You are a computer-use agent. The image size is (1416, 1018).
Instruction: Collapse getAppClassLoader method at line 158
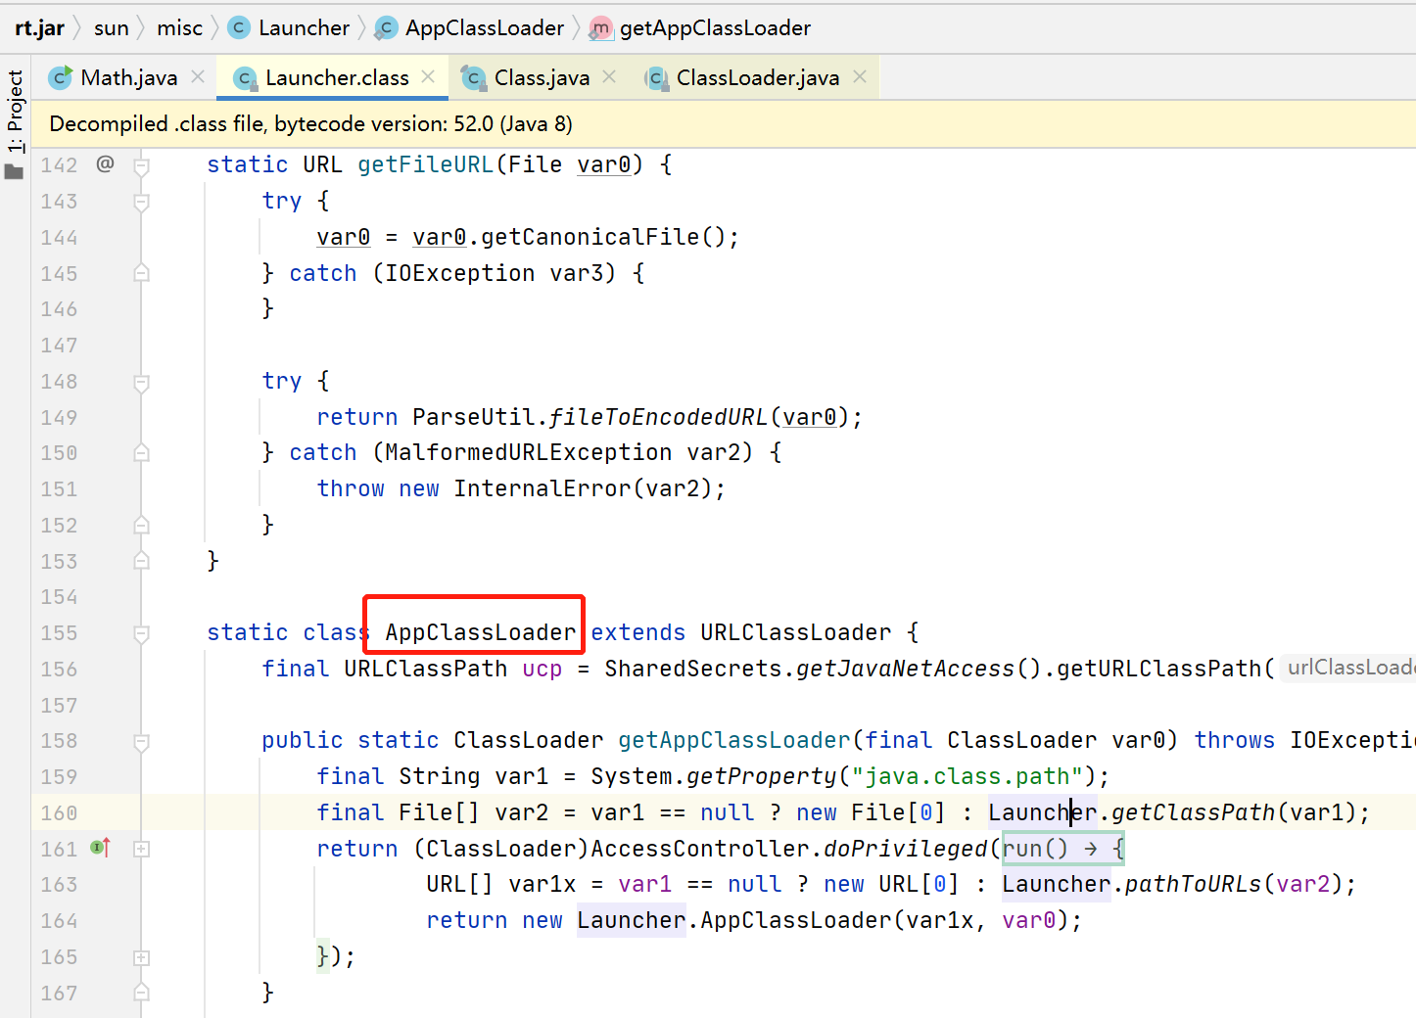(141, 741)
